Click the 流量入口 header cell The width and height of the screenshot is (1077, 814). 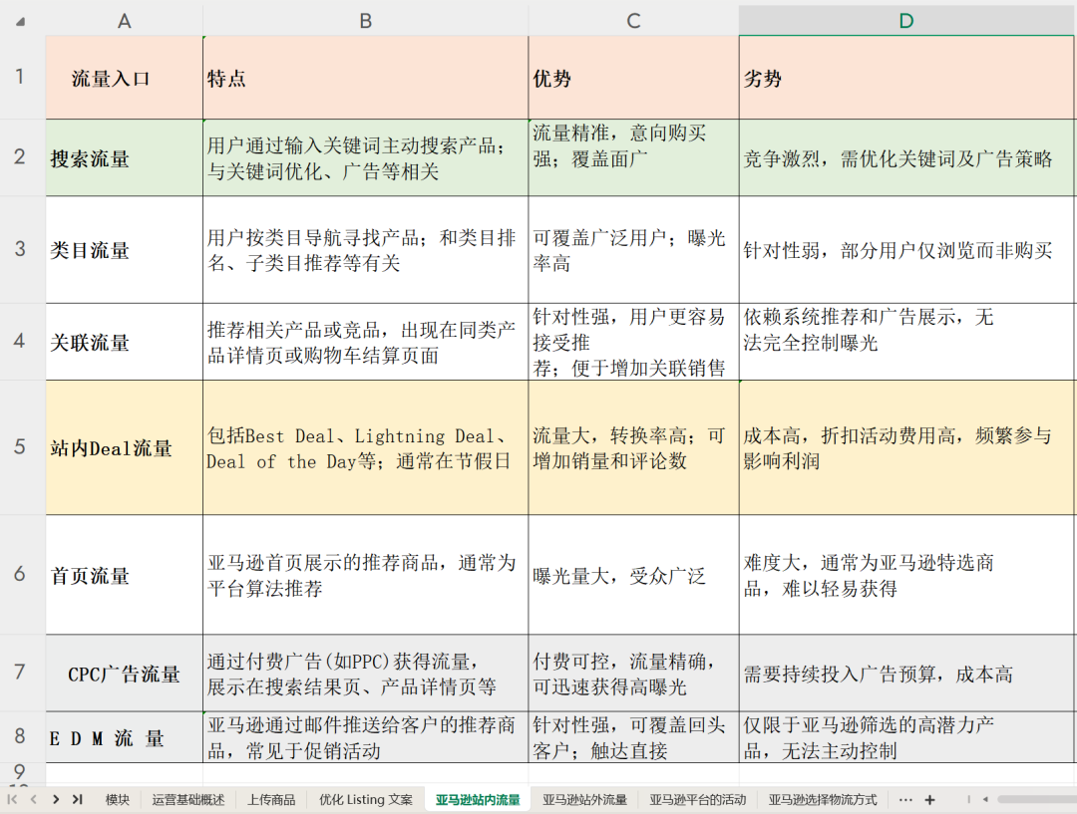pyautogui.click(x=125, y=78)
